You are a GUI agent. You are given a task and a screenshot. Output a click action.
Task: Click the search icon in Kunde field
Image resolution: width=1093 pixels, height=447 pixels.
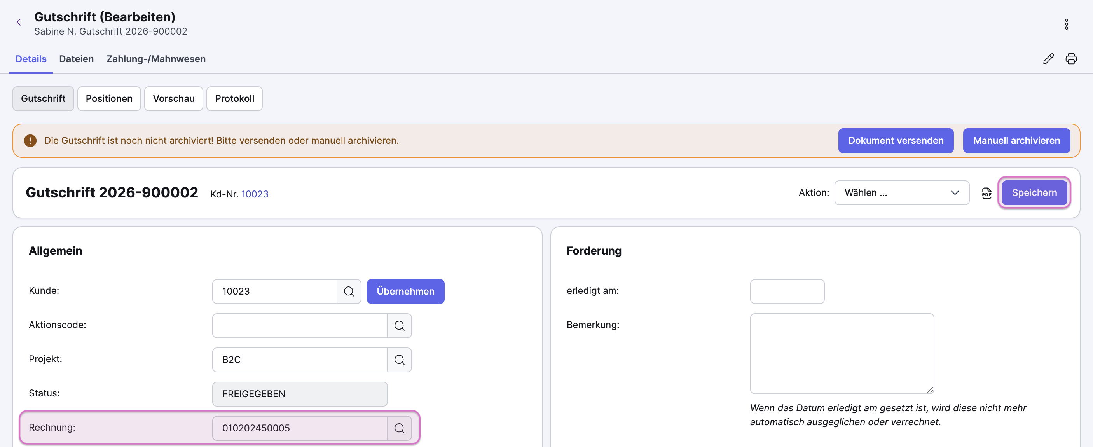click(349, 291)
